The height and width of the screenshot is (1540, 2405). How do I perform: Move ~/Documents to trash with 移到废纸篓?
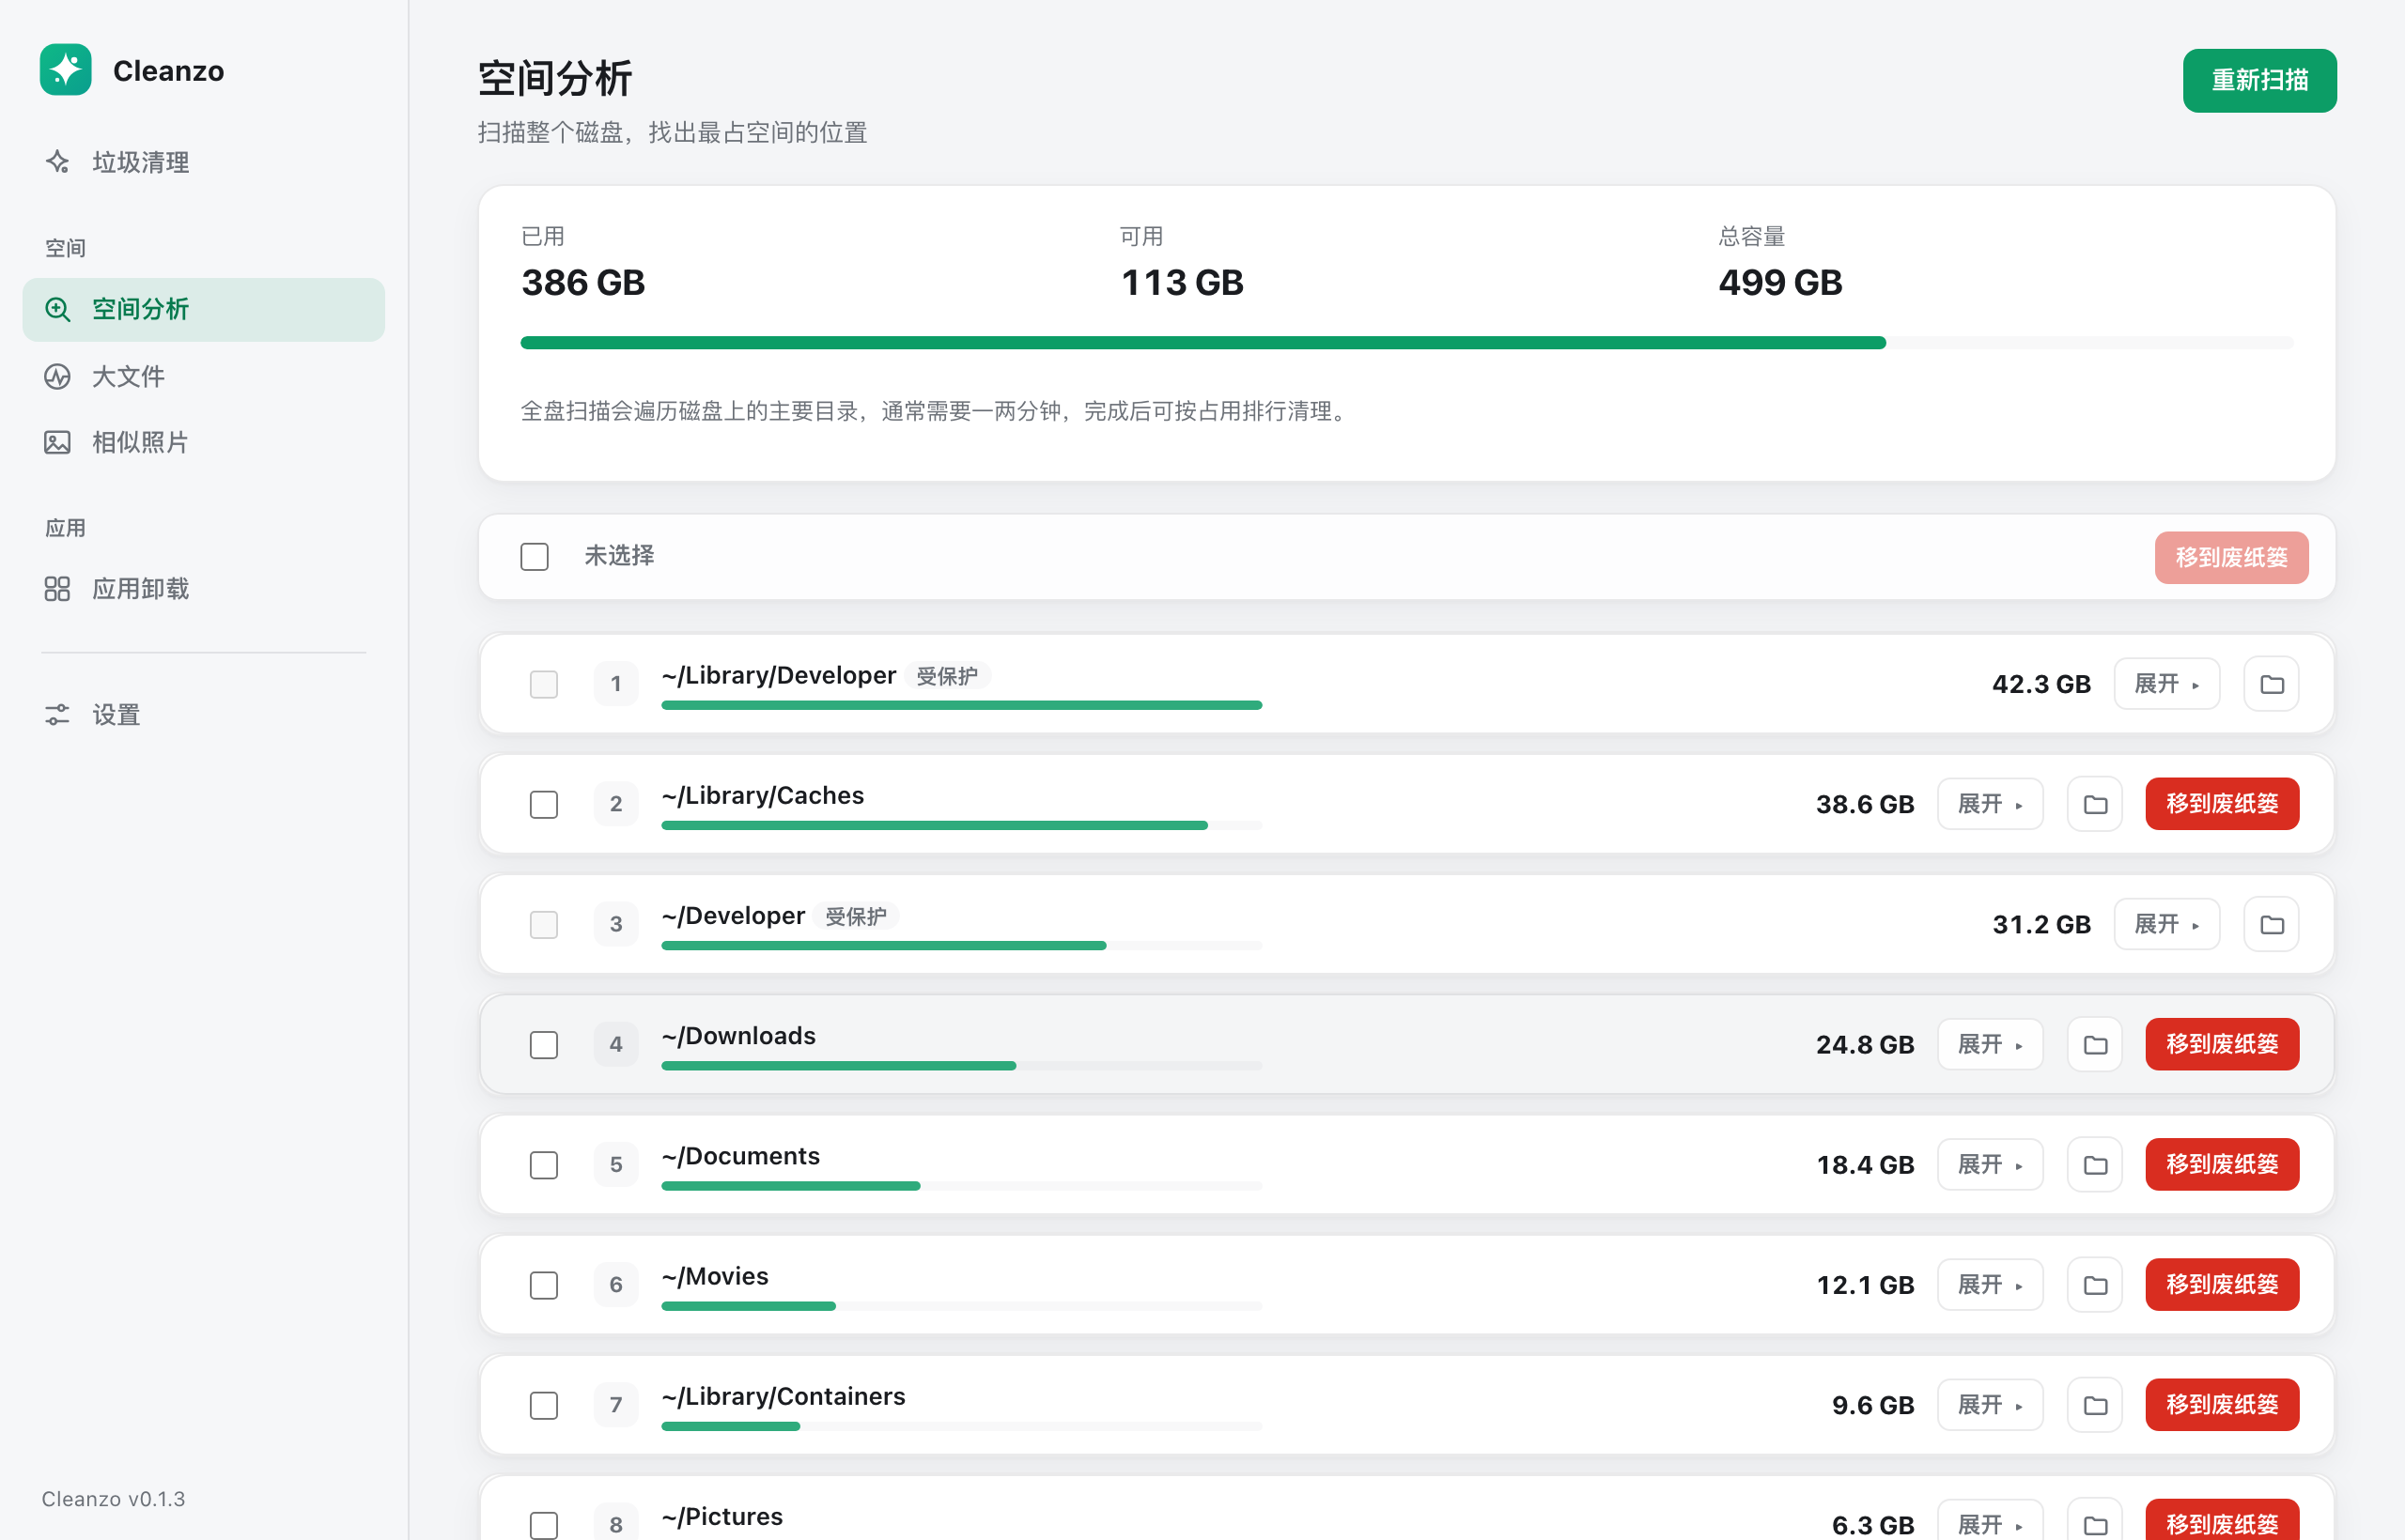[2222, 1164]
